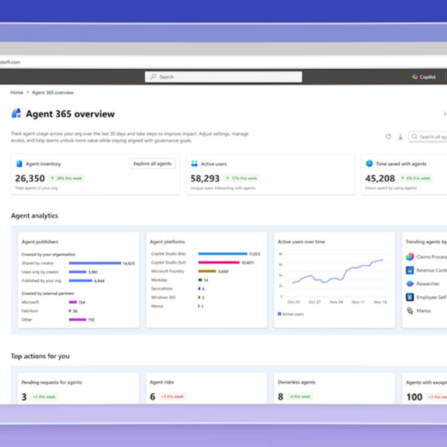Click the Agent publishers card title
The width and height of the screenshot is (447, 447).
click(x=40, y=242)
